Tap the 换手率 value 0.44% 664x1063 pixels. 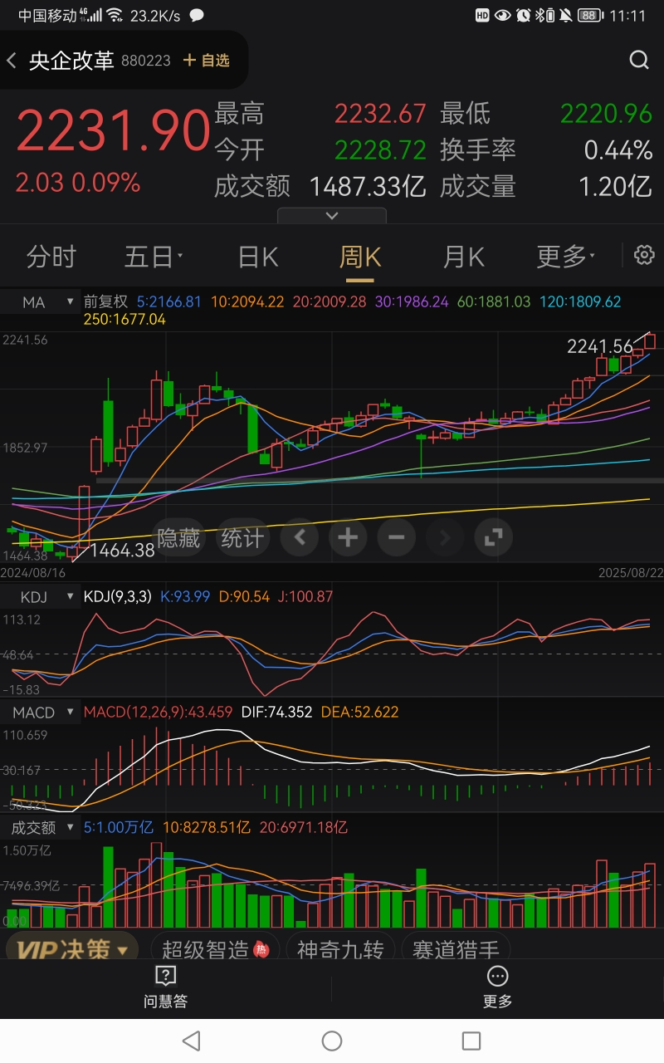618,150
